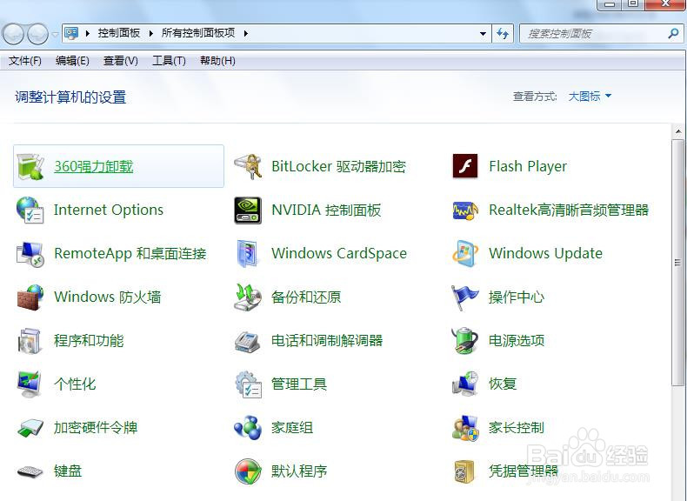Click the Back navigation button
This screenshot has width=687, height=501.
(13, 33)
